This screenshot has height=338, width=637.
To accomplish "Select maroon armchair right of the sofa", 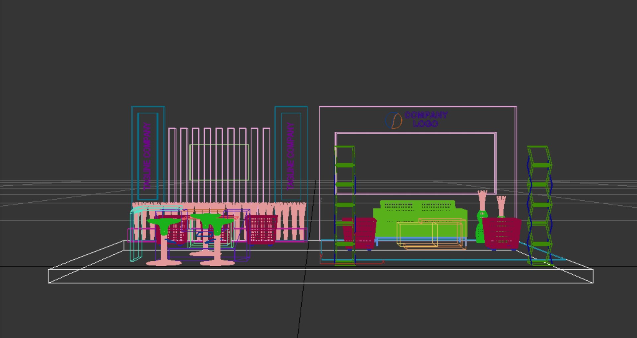I will [x=501, y=233].
